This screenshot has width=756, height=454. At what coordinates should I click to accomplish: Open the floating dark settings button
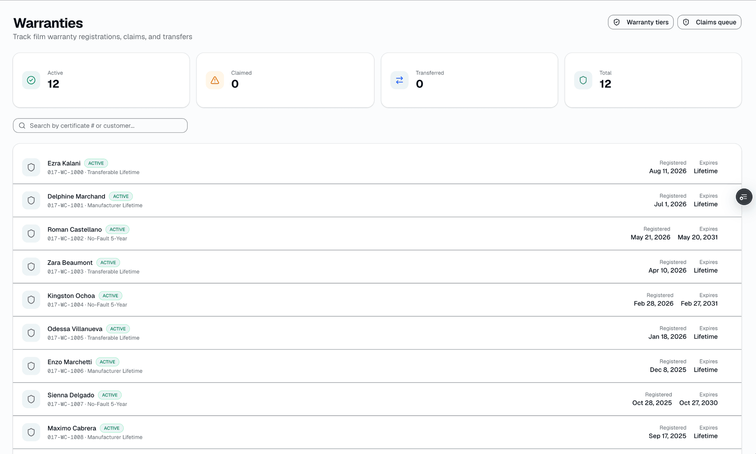point(744,197)
